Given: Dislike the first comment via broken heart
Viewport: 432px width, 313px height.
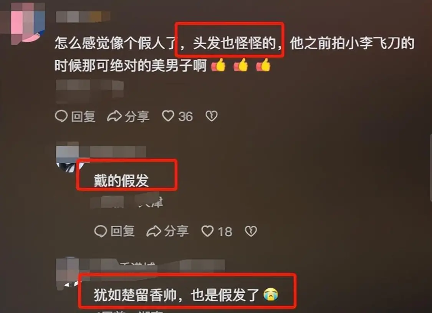Looking at the screenshot, I should (212, 116).
